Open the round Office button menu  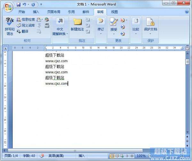pyautogui.click(x=8, y=7)
